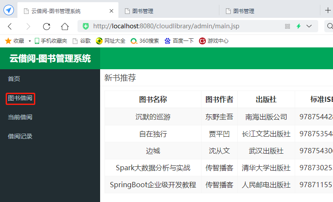Click the publisher cell 长江文艺出版社
This screenshot has height=202, width=333.
[x=266, y=134]
